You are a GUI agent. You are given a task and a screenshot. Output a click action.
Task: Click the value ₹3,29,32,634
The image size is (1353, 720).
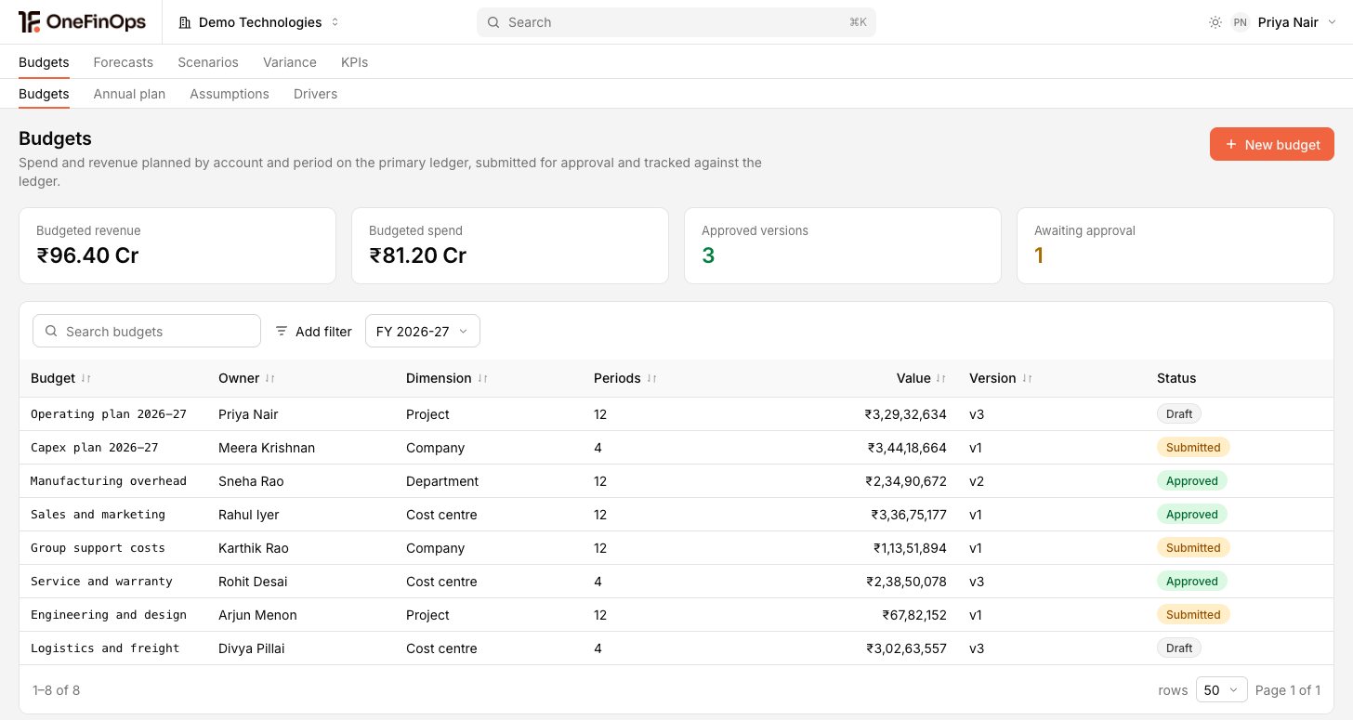pyautogui.click(x=905, y=414)
